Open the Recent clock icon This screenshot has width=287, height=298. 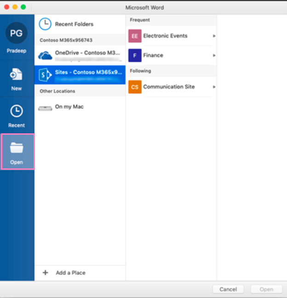pyautogui.click(x=17, y=111)
